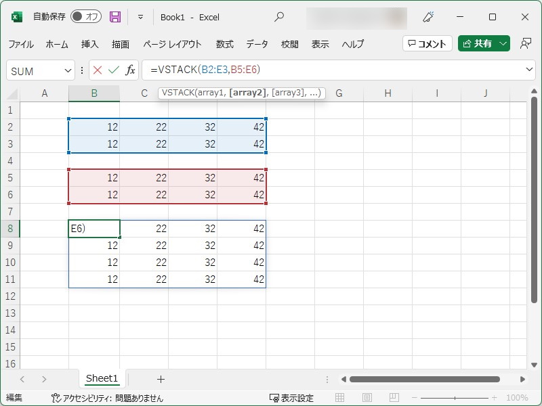
Task: Open the 数式 ribbon tab
Action: click(225, 44)
